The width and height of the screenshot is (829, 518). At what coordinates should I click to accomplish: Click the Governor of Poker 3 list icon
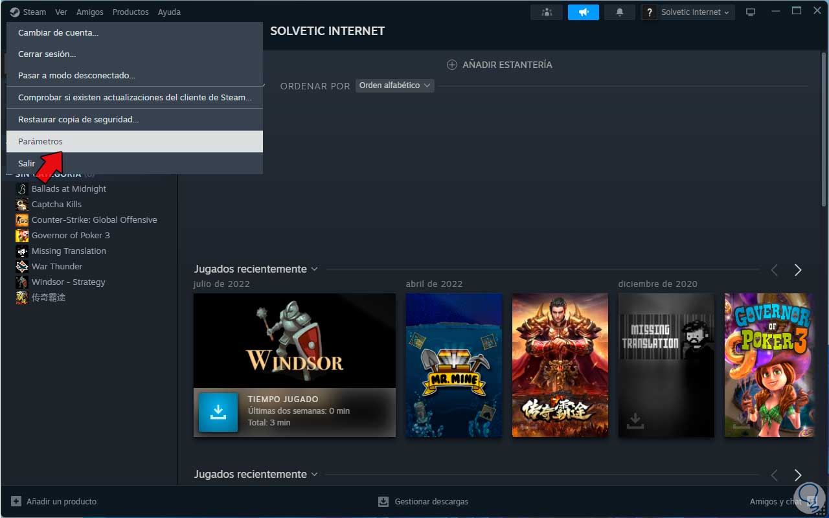[x=22, y=236]
